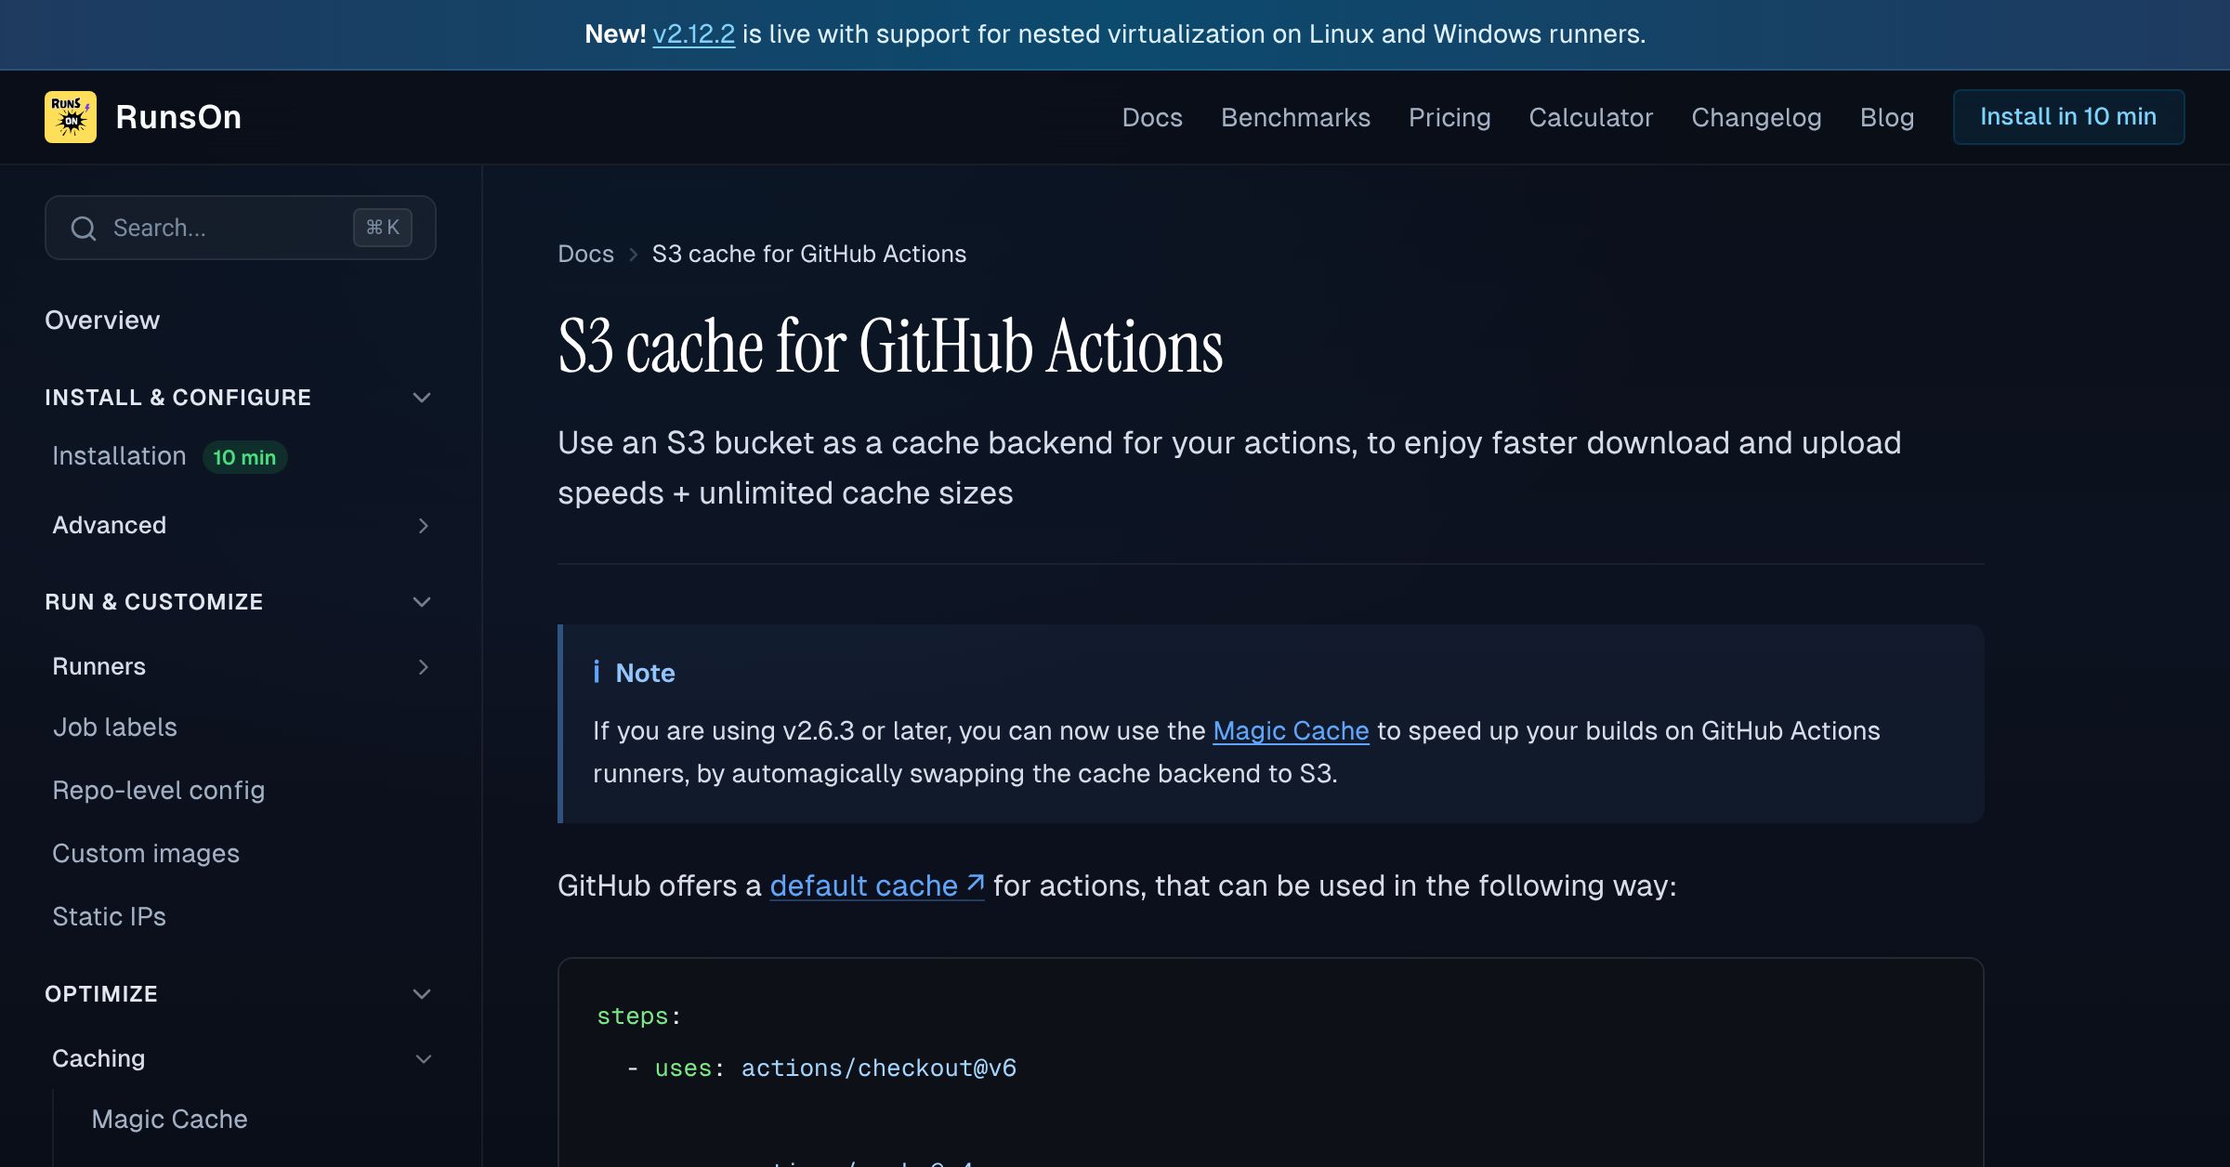Click the Install in 10 min button
Viewport: 2230px width, 1167px height.
click(x=2068, y=116)
